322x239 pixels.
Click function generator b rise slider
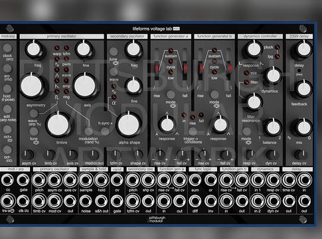(x=201, y=68)
